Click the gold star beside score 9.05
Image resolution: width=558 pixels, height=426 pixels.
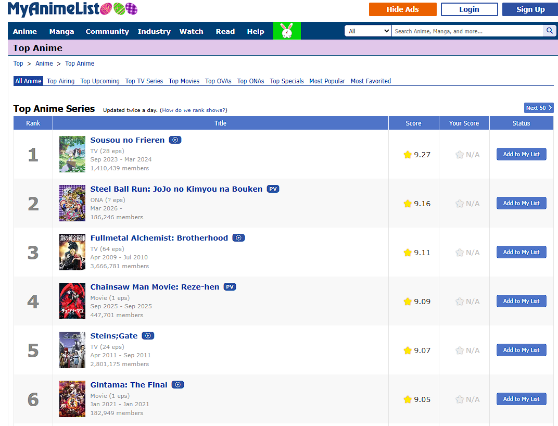tap(408, 399)
